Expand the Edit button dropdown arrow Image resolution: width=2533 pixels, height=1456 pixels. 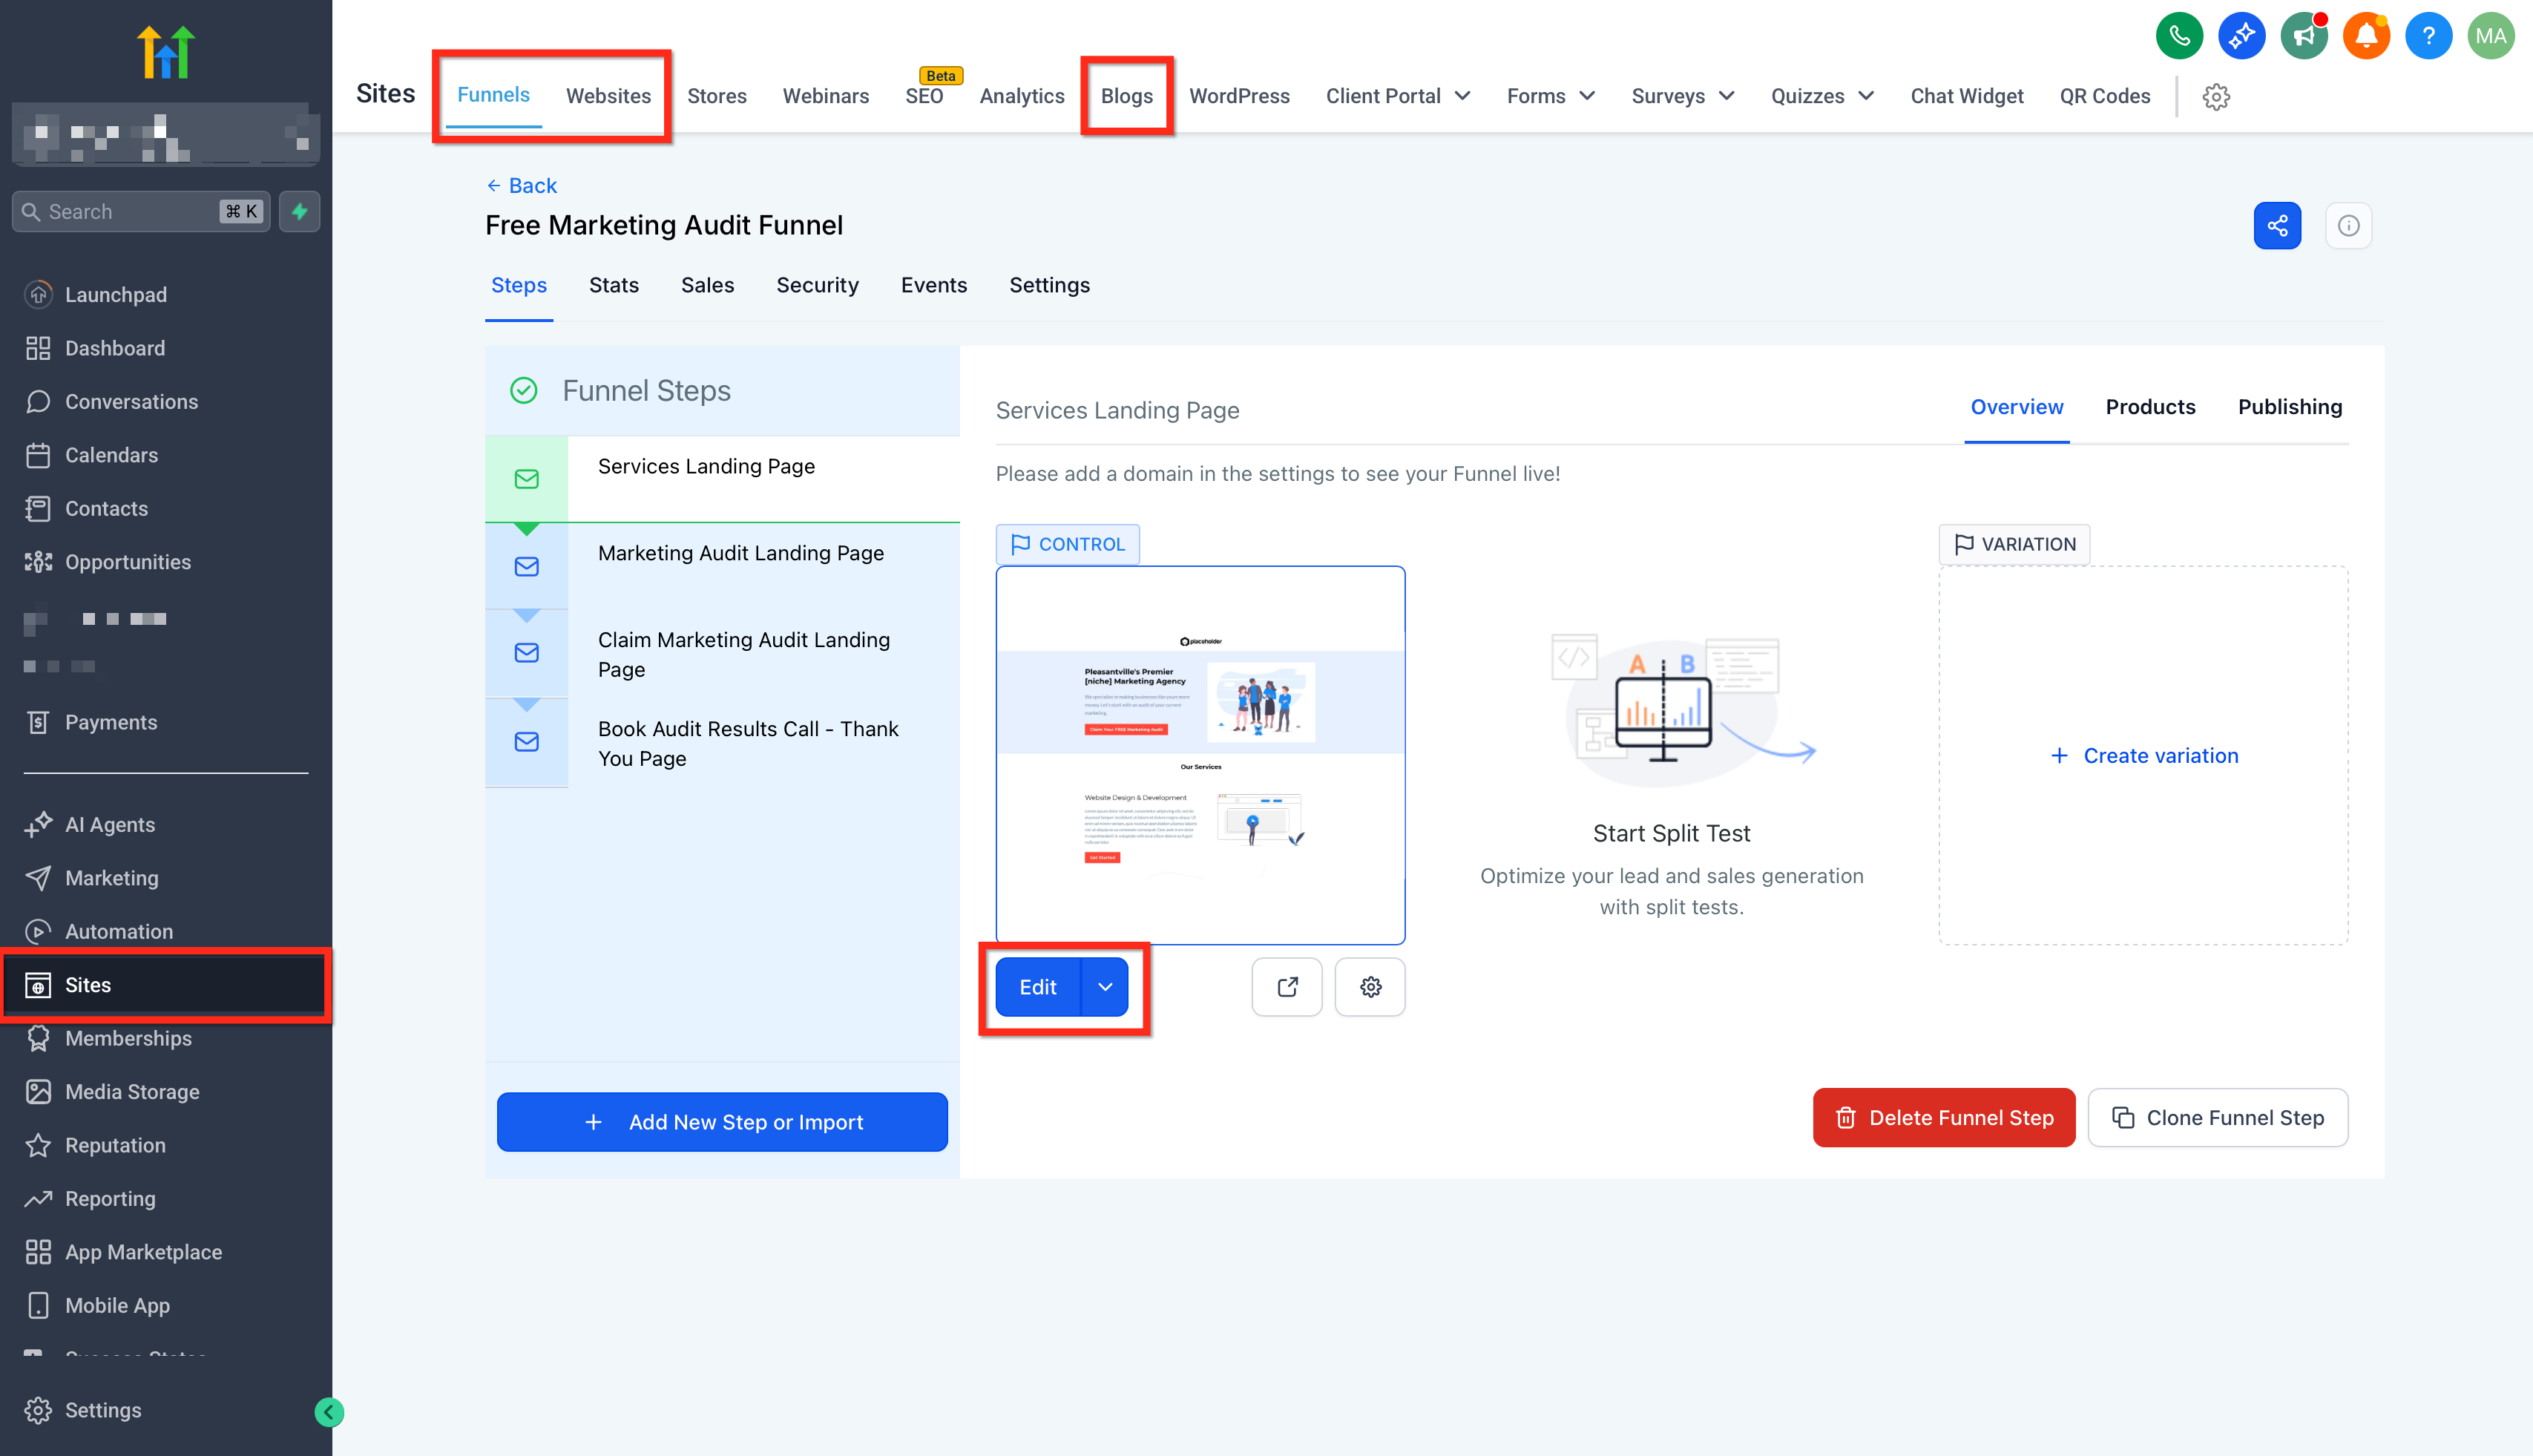point(1105,987)
